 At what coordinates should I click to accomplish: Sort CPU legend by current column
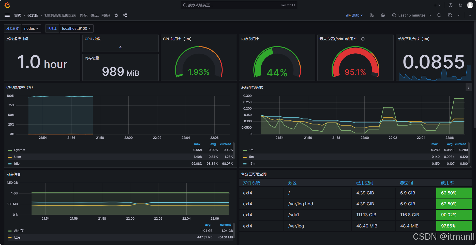point(226,144)
